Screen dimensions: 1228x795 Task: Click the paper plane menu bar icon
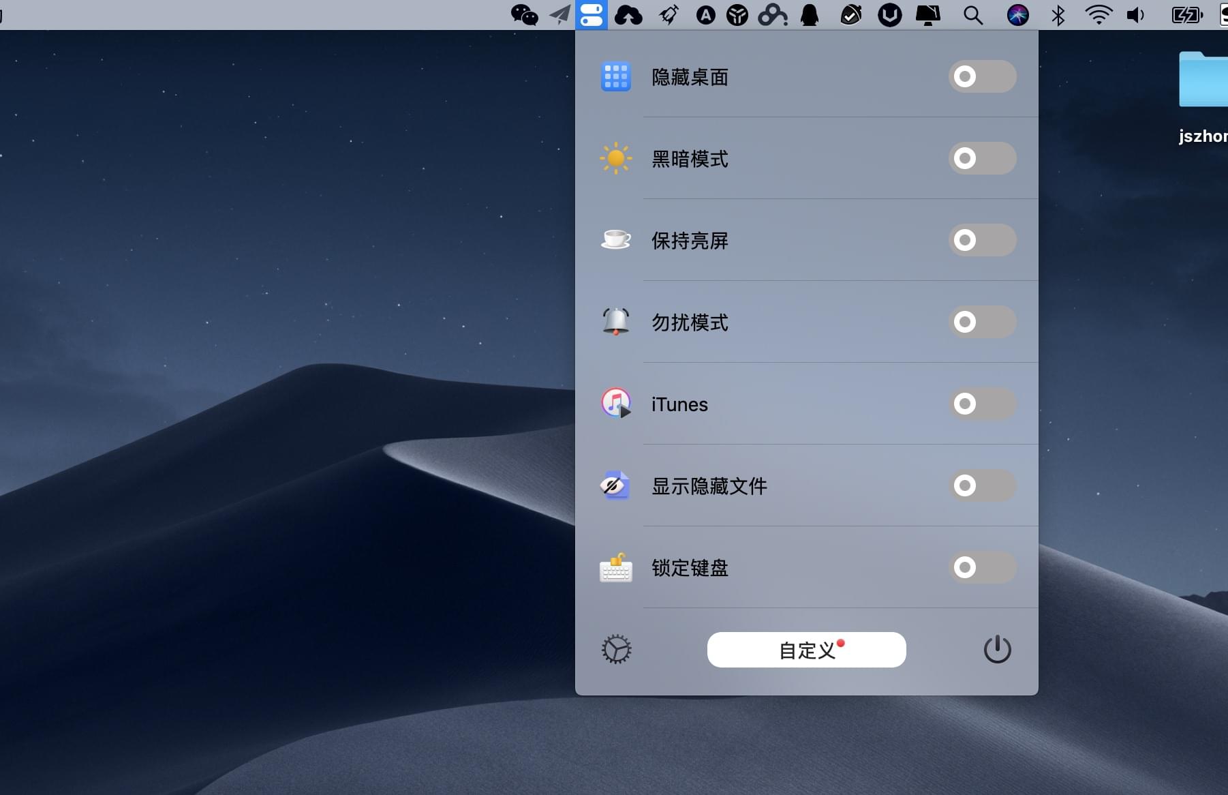point(560,15)
